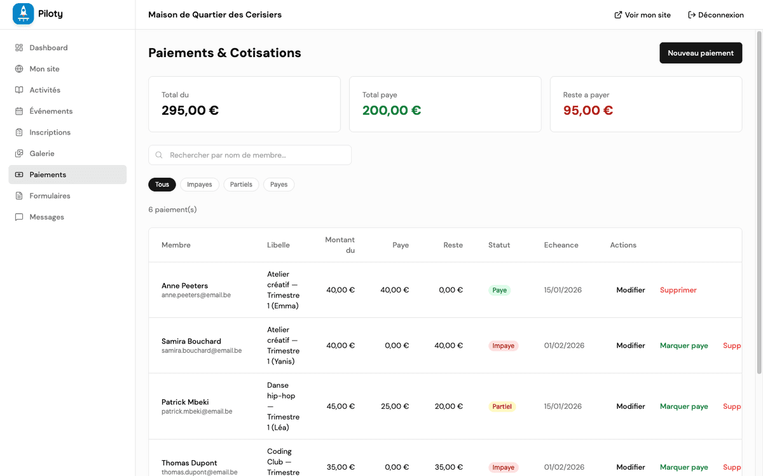Open Messages via the chat bubble icon
This screenshot has width=763, height=476.
(21, 216)
